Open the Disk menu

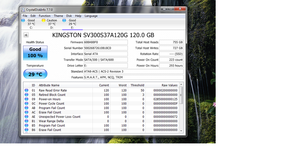(x=69, y=16)
